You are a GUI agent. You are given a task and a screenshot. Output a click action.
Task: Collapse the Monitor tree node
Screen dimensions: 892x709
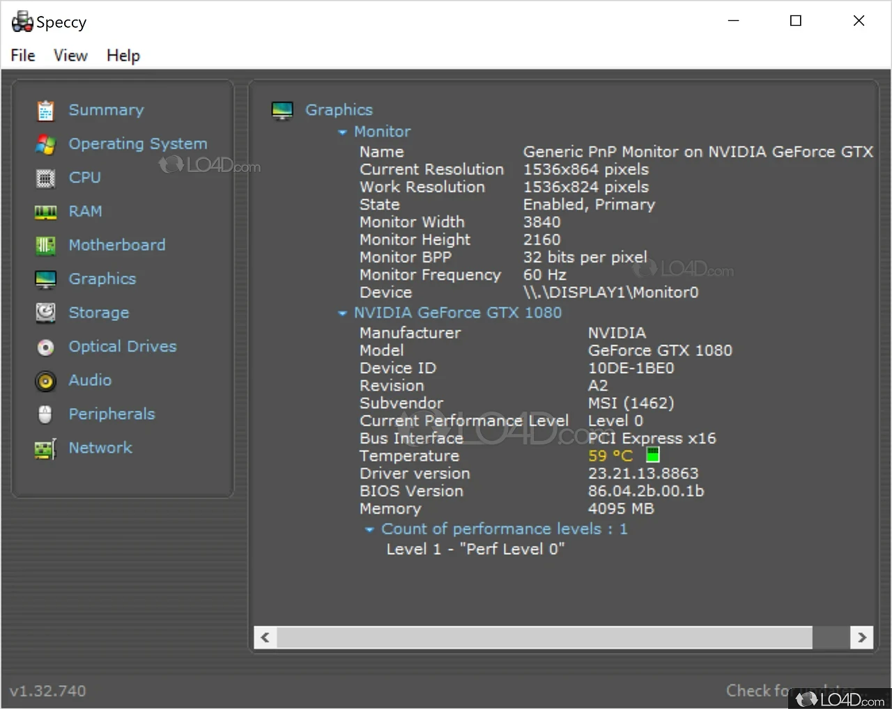click(342, 132)
